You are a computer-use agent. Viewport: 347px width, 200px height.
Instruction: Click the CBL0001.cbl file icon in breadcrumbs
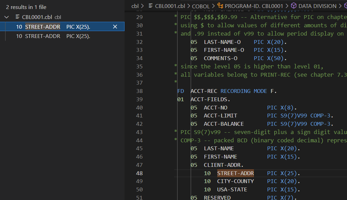coord(150,6)
